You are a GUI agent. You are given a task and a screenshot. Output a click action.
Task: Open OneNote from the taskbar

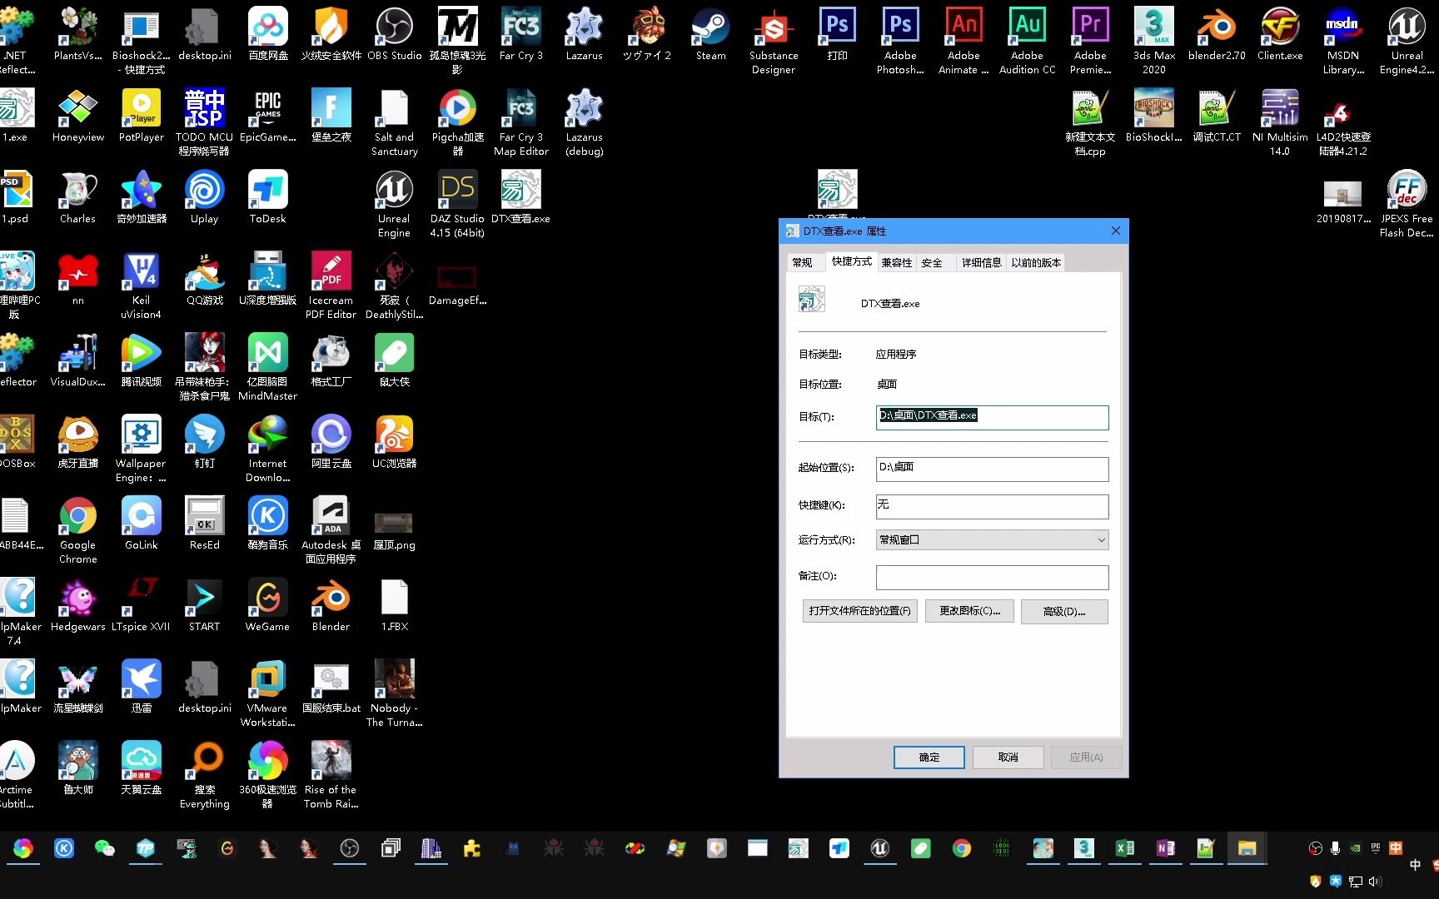point(1165,848)
